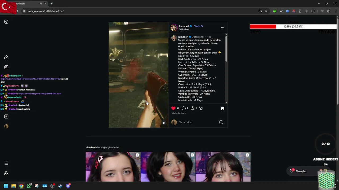Open the Instagram logo home link
This screenshot has width=339, height=190.
click(x=6, y=22)
